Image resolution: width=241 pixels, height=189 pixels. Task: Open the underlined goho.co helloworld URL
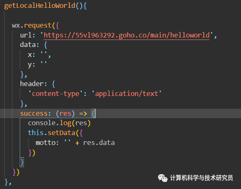[126, 35]
